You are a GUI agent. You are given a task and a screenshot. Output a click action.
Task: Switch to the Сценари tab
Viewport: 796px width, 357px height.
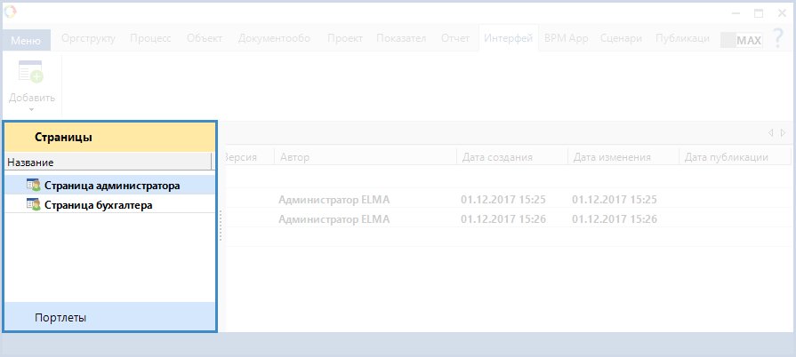click(621, 38)
